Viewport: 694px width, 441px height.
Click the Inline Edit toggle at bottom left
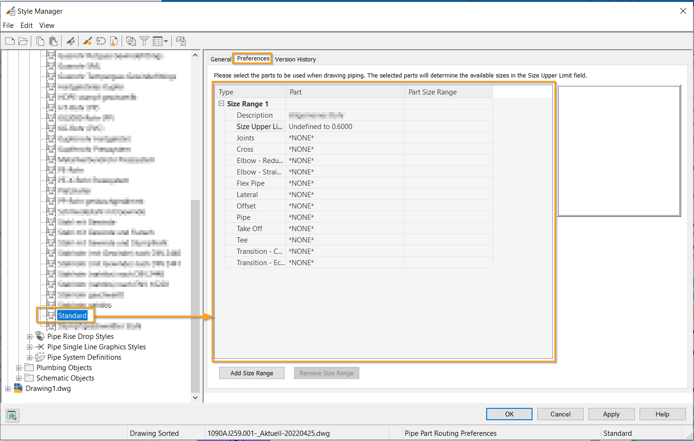point(12,415)
